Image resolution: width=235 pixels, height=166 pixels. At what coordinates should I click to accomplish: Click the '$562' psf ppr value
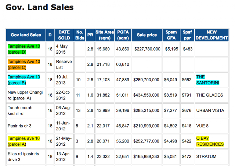(187, 80)
